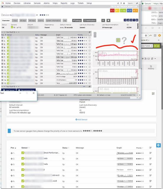Screen dimensions: 163x189
Task: Click the refresh icon in top bar
Action: pos(118,3)
